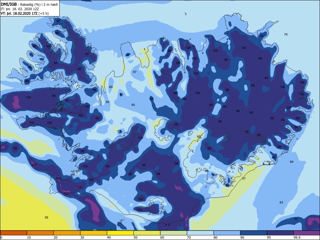Click the value 57 on the southeast coast
Viewport: 320px width, 240px height.
(x=244, y=178)
